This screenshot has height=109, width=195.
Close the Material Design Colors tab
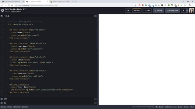pos(72,2)
